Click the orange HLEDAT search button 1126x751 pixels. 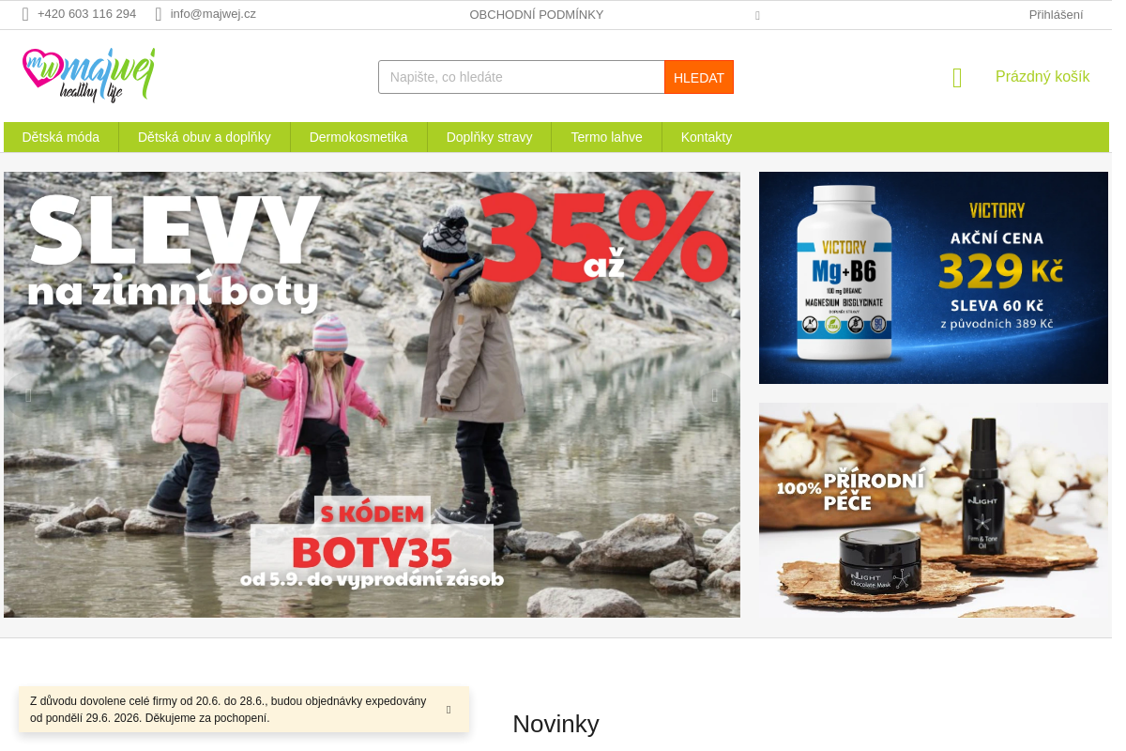(699, 77)
